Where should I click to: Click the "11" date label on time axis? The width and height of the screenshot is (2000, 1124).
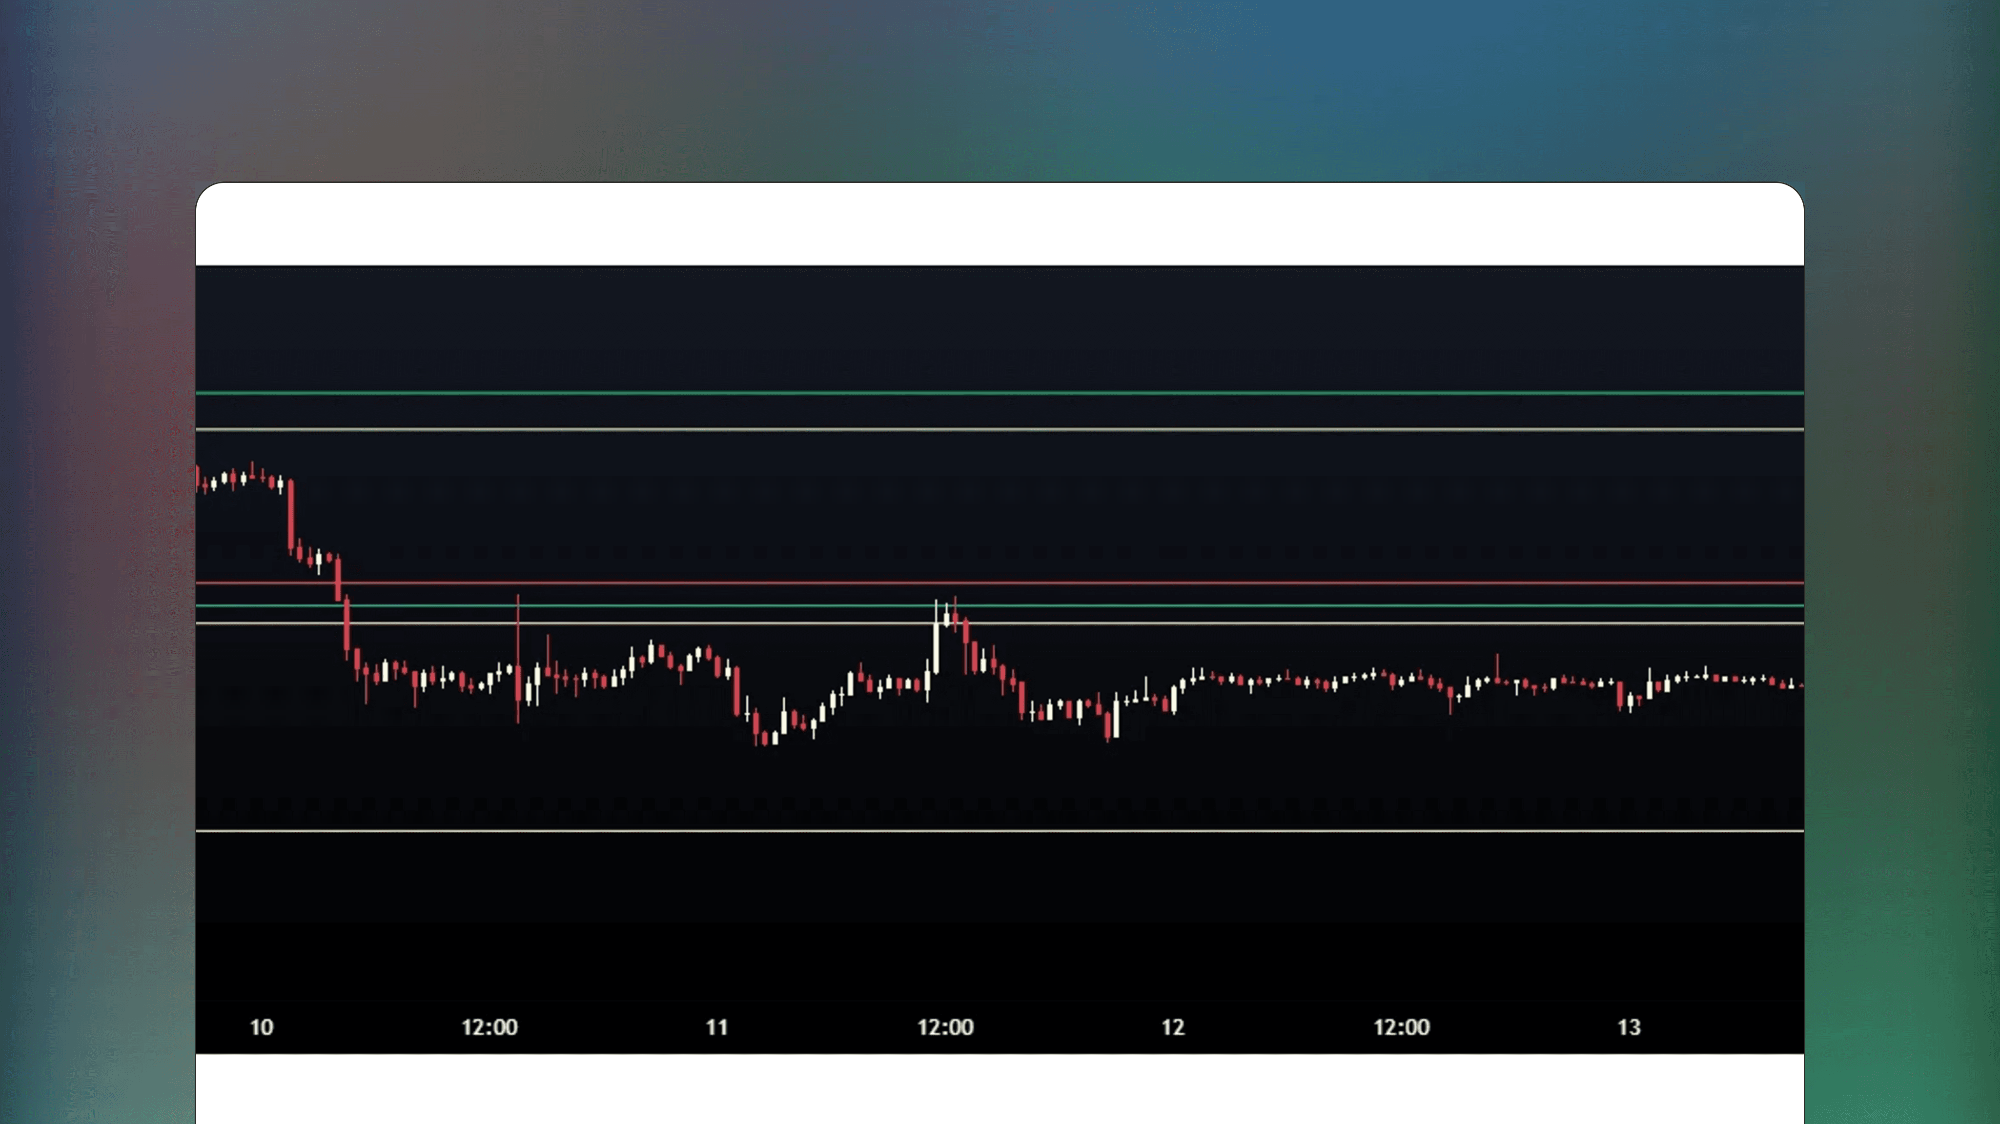click(x=716, y=1026)
